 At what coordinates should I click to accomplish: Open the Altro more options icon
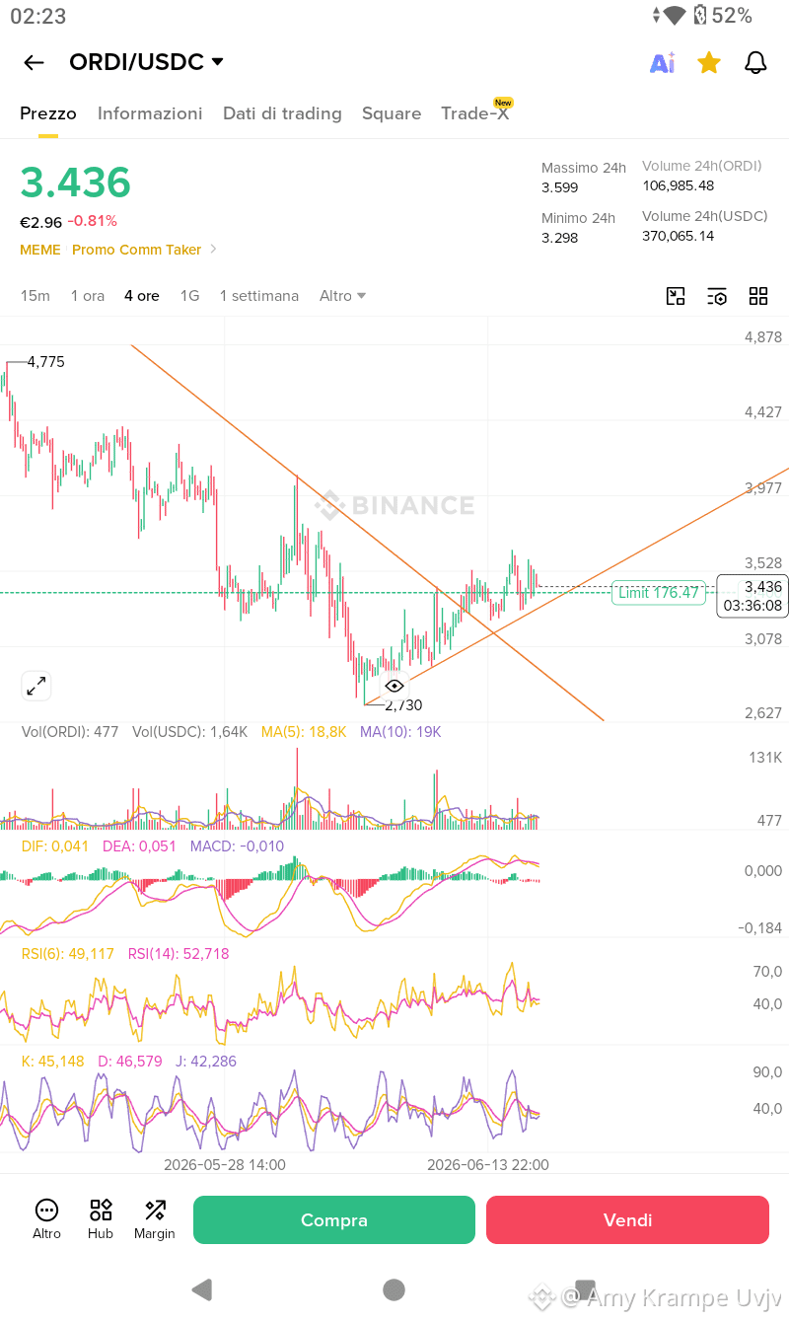click(x=46, y=1219)
